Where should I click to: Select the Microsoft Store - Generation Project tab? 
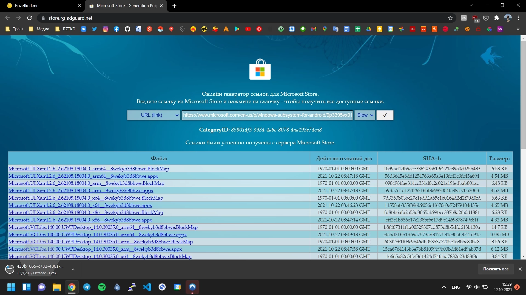126,6
